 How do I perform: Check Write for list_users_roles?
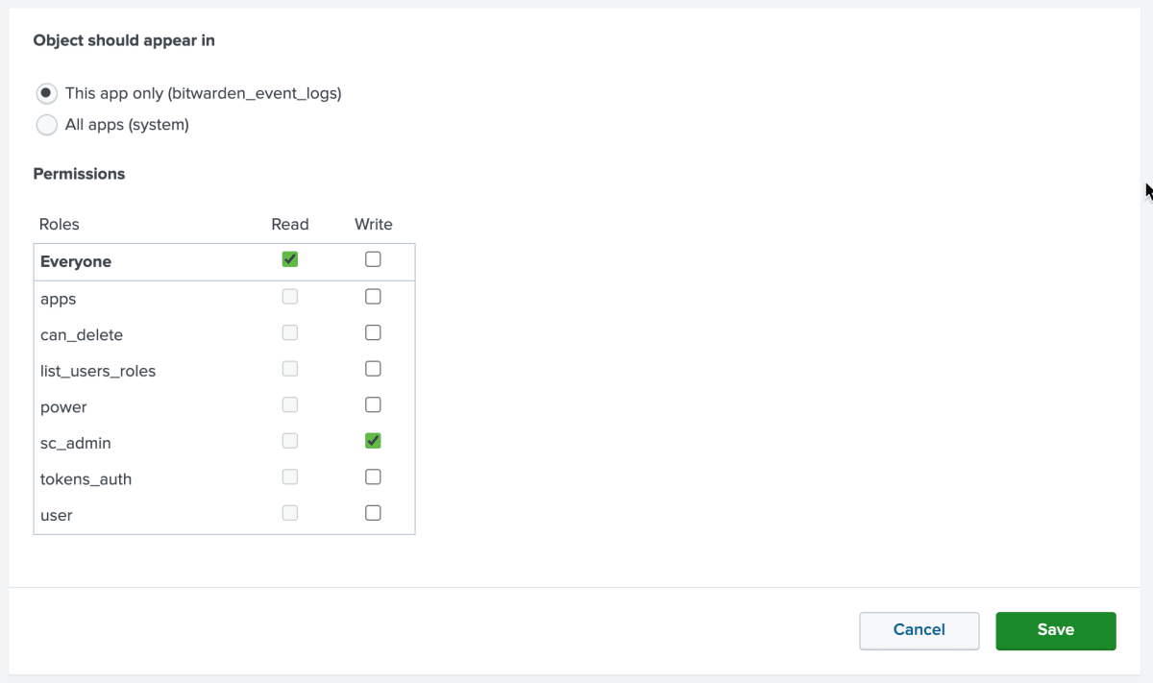coord(373,368)
